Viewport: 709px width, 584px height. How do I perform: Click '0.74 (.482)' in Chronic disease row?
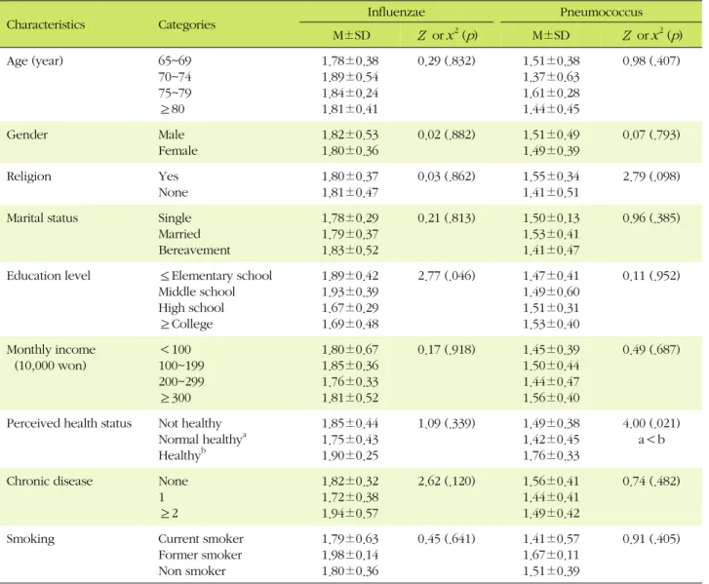point(651,481)
